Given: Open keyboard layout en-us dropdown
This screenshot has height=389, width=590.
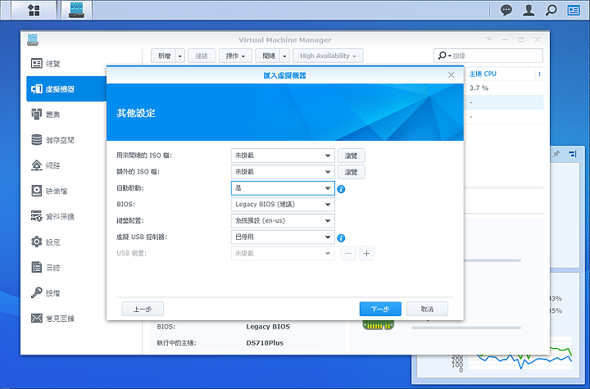Looking at the screenshot, I should (283, 221).
